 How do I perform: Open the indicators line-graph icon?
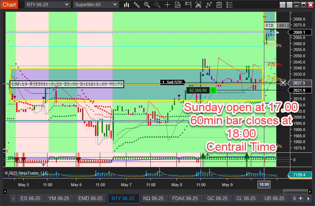[209, 5]
